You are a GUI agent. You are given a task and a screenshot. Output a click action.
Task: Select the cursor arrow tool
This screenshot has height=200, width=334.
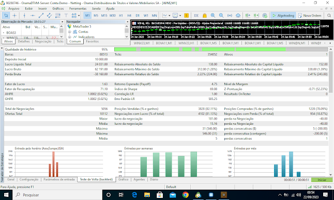pyautogui.click(x=6, y=15)
